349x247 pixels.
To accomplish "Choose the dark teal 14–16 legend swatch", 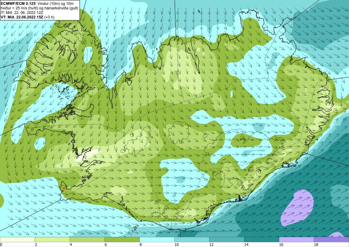I will click(262, 240).
